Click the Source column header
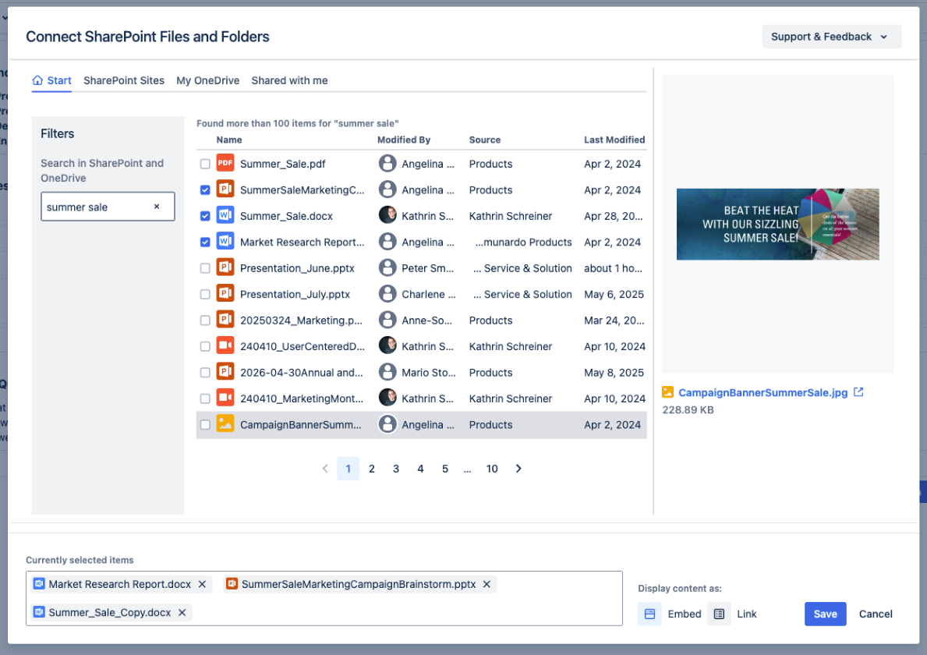927x655 pixels. click(485, 140)
